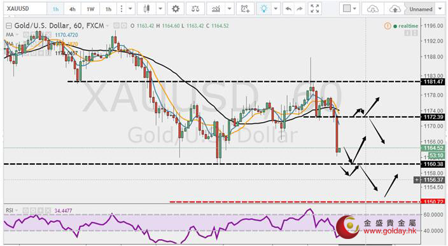Switch to the 1W interval
This screenshot has width=448, height=246.
[x=90, y=9]
